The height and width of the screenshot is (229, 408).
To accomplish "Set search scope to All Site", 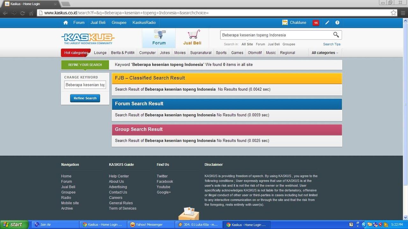I will (247, 44).
